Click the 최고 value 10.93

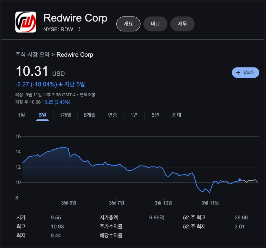(x=57, y=227)
